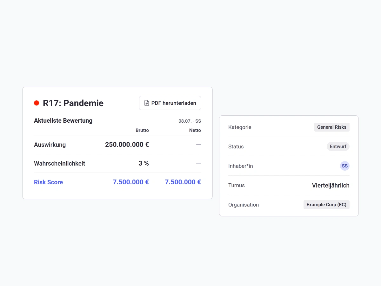Click the Turnus label
Viewport: 381px width, 286px height.
click(x=237, y=185)
